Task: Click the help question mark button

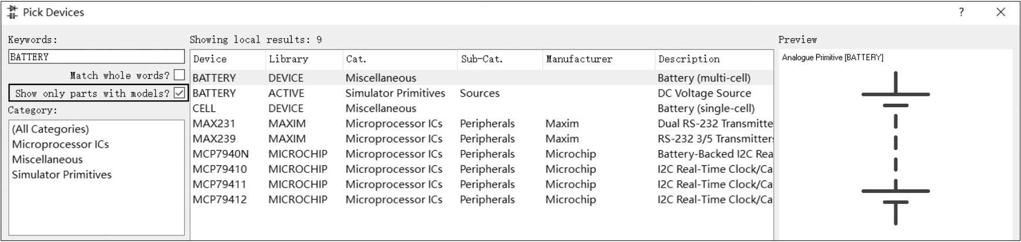Action: pyautogui.click(x=961, y=12)
